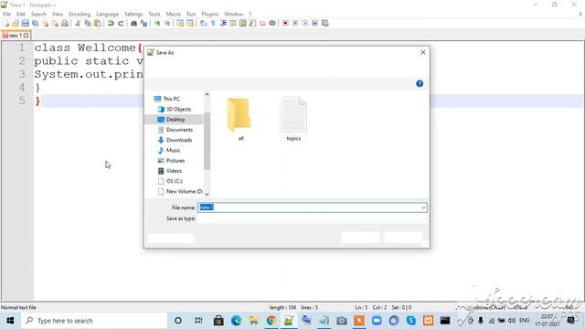Select the 'all' folder thumbnail
585x329 pixels.
click(x=239, y=119)
